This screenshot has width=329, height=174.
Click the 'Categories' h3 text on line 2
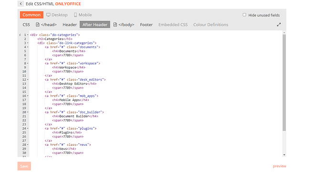(x=54, y=39)
